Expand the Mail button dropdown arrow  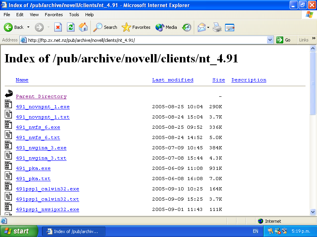(x=208, y=27)
